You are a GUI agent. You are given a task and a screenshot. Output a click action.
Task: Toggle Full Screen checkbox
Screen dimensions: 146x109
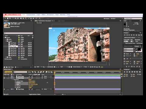click(136, 43)
